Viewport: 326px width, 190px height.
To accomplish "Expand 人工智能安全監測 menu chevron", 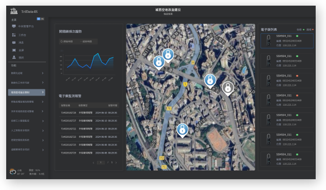I will pos(43,130).
